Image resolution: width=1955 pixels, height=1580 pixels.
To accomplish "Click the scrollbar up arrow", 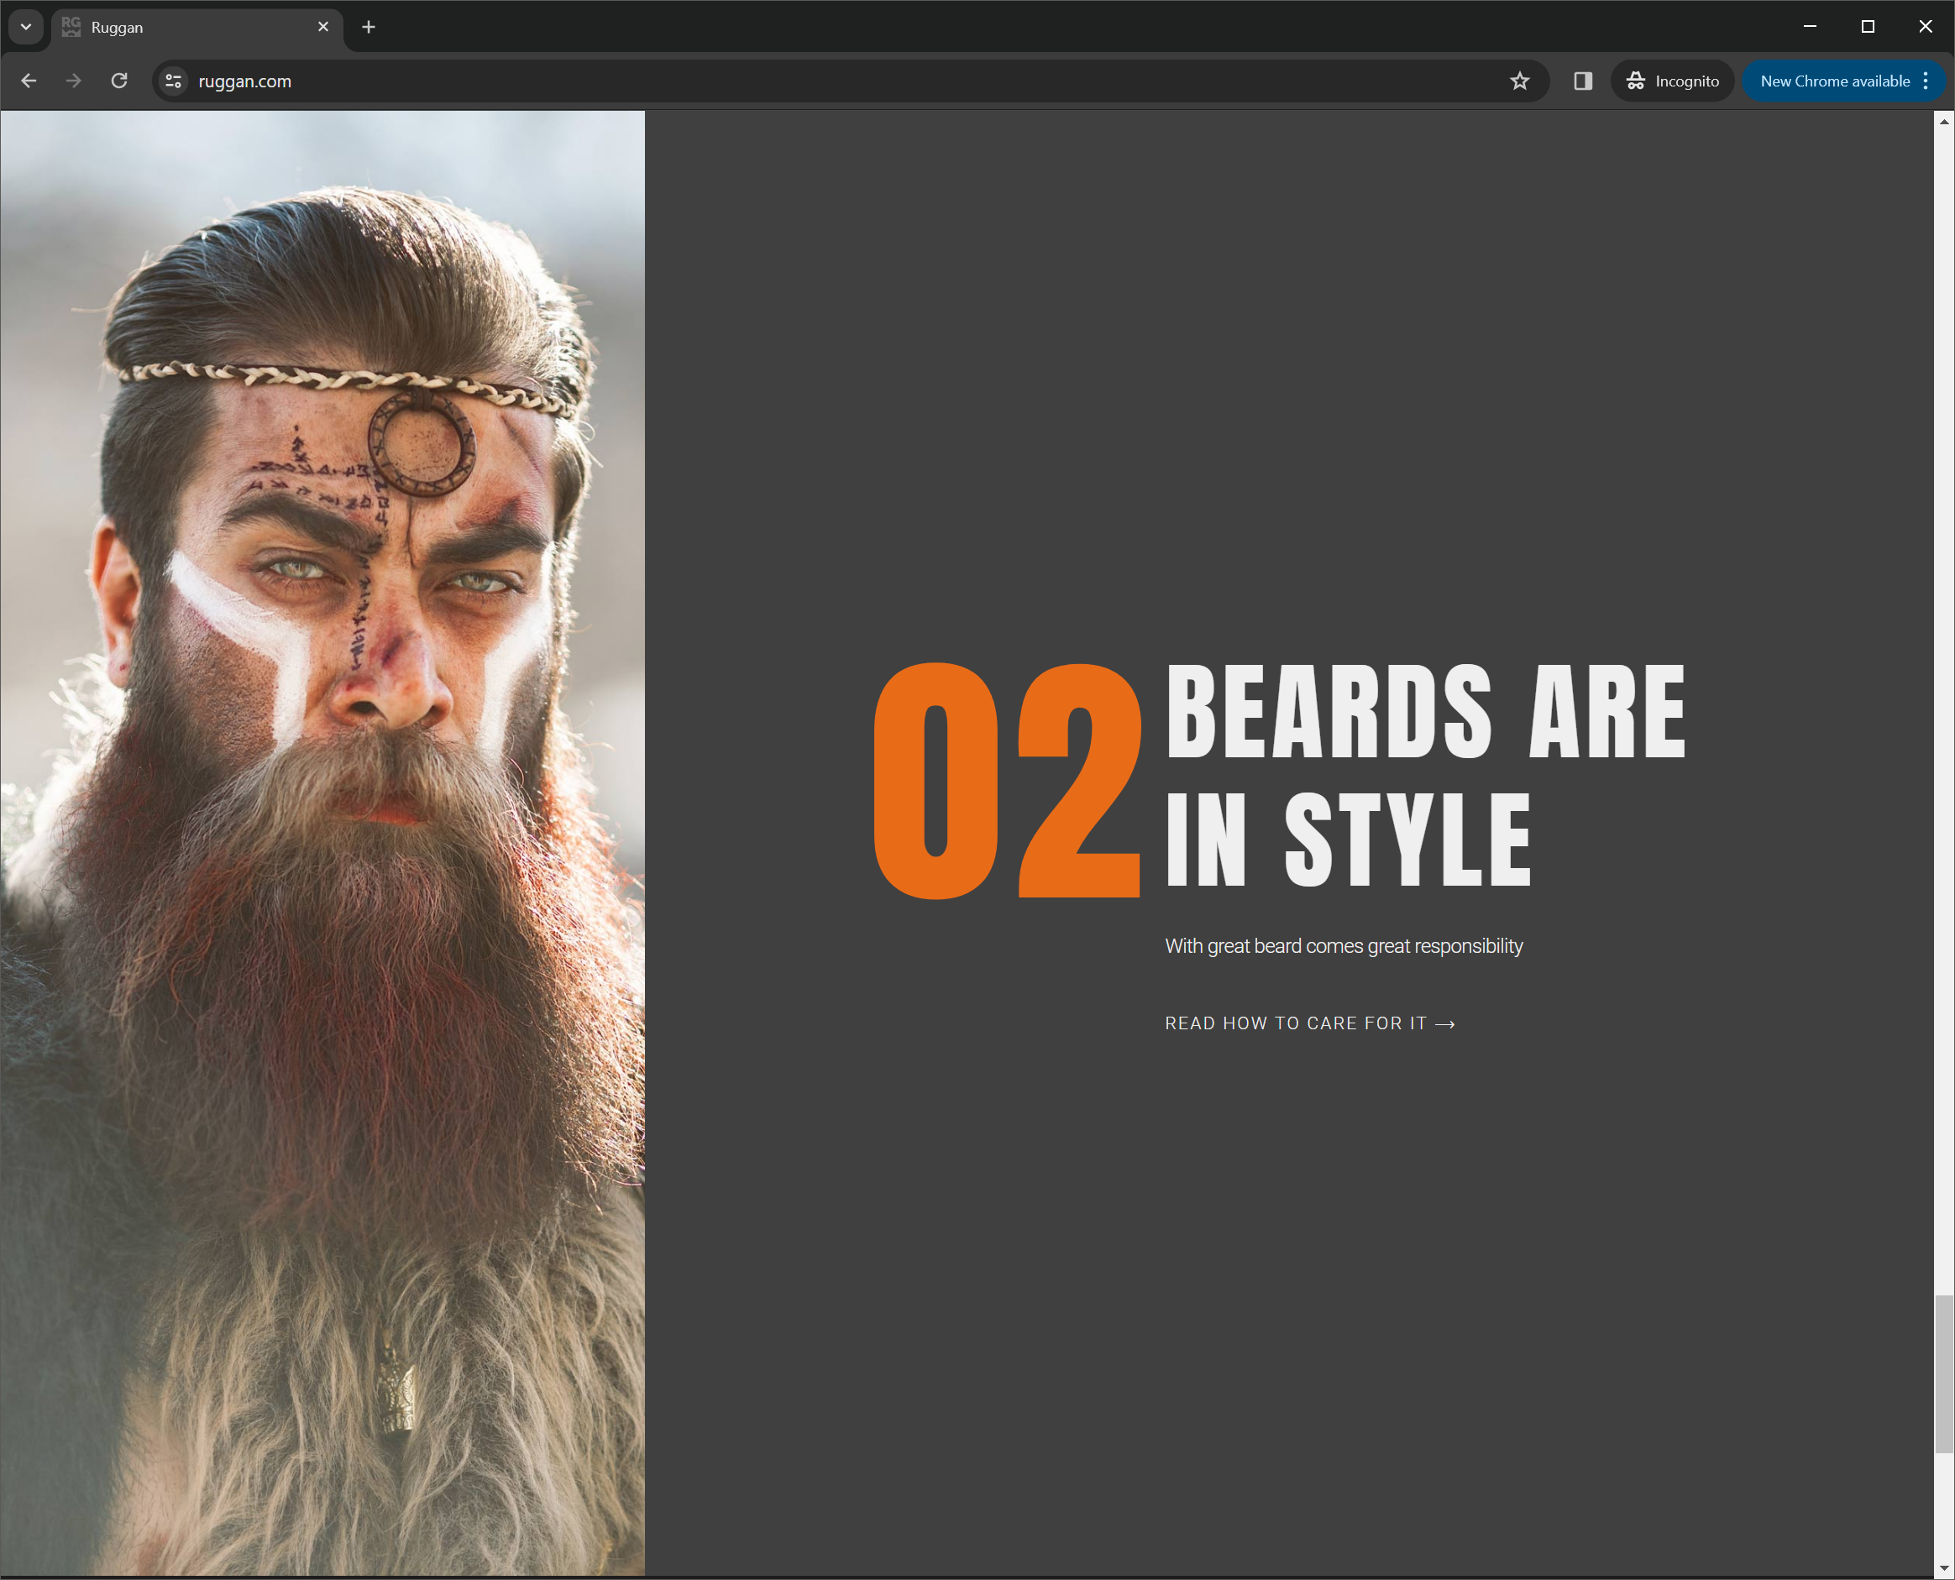I will pos(1944,121).
